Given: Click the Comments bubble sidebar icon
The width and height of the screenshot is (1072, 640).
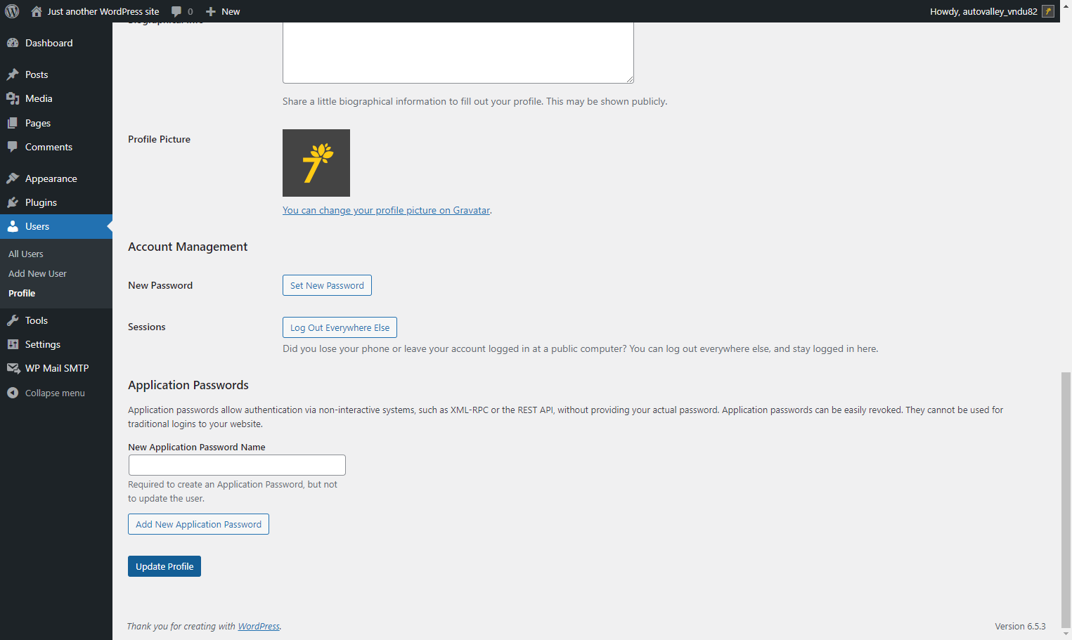Looking at the screenshot, I should [x=13, y=147].
